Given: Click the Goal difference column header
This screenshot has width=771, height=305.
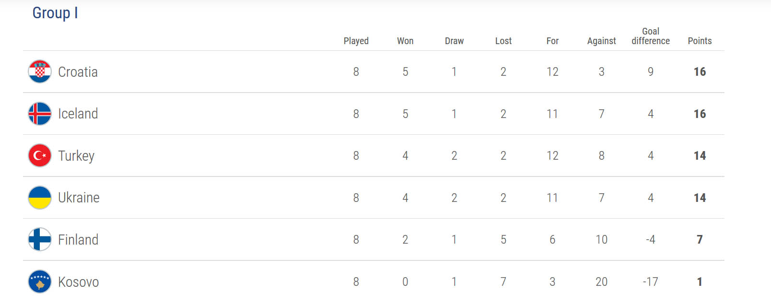Looking at the screenshot, I should point(651,36).
